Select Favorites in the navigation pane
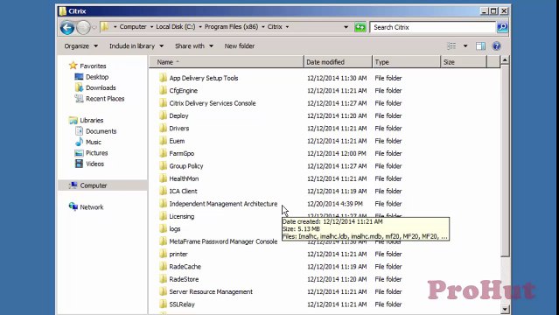 (93, 66)
